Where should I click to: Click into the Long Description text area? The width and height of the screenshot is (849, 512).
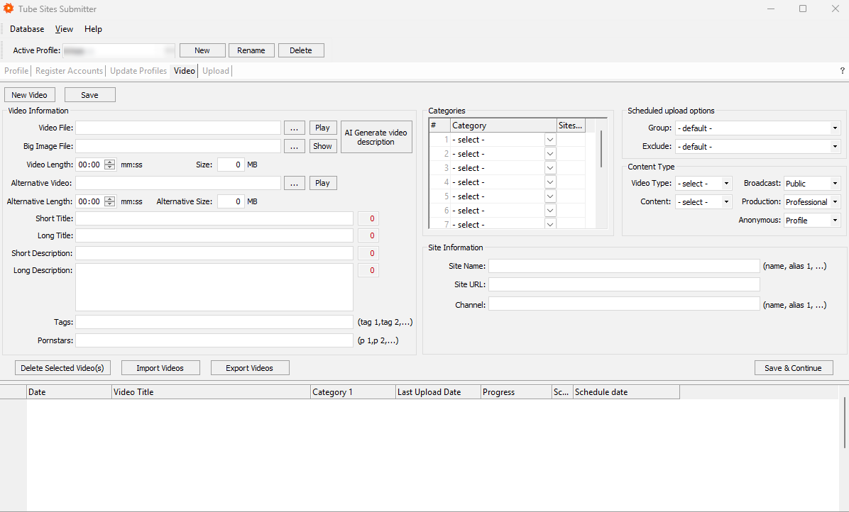tap(214, 287)
